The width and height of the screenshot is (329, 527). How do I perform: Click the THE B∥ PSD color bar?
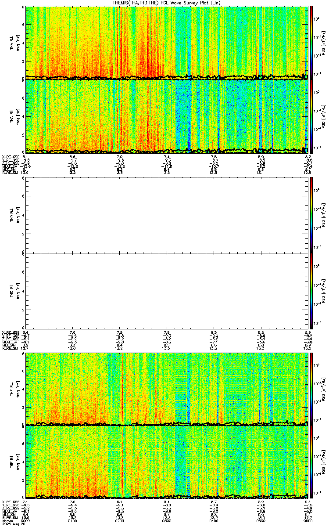click(x=311, y=462)
